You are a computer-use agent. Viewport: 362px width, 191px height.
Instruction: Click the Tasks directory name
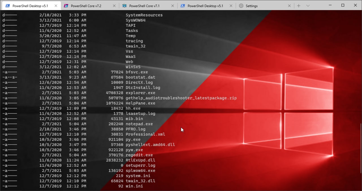pyautogui.click(x=132, y=30)
